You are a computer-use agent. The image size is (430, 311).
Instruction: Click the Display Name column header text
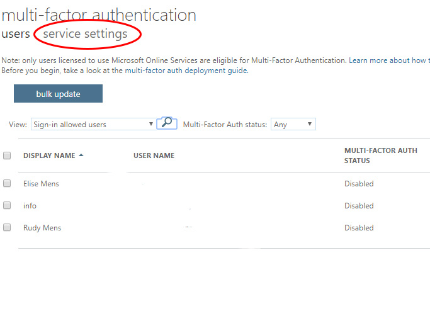coord(49,155)
